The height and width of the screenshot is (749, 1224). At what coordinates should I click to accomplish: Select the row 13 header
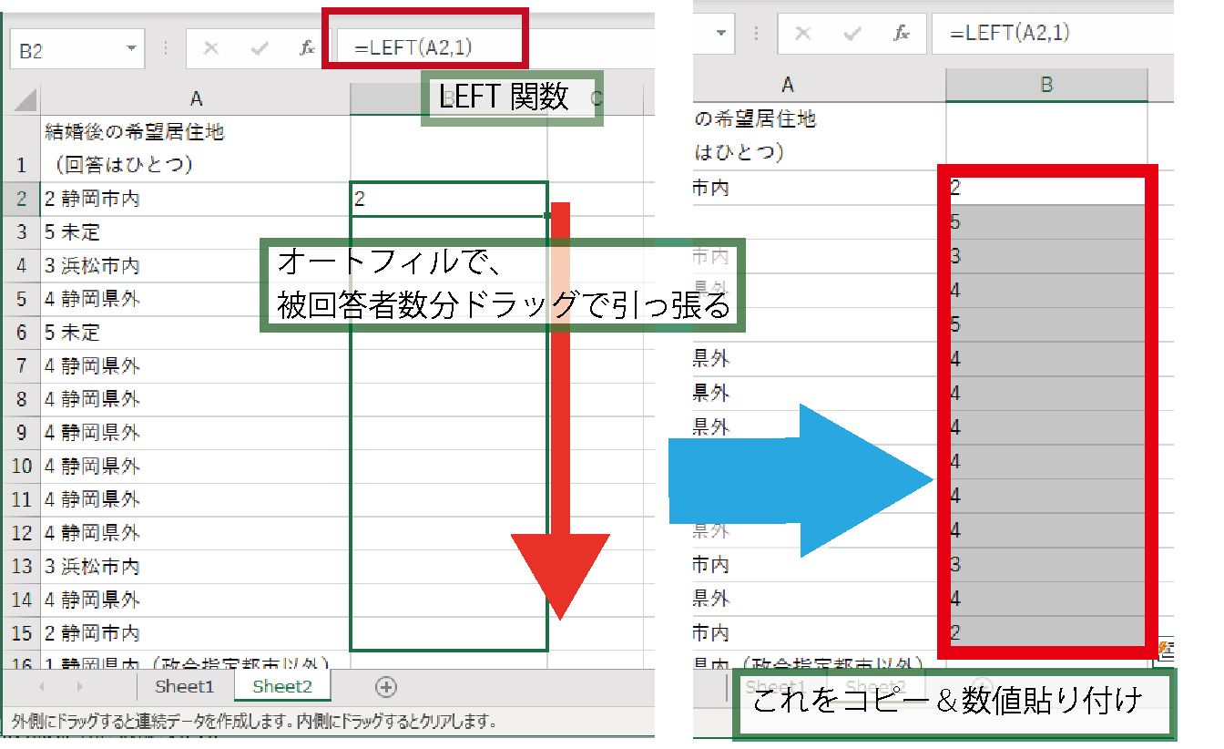pos(22,567)
